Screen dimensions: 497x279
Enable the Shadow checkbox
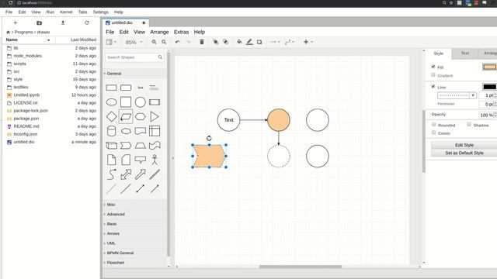[469, 125]
